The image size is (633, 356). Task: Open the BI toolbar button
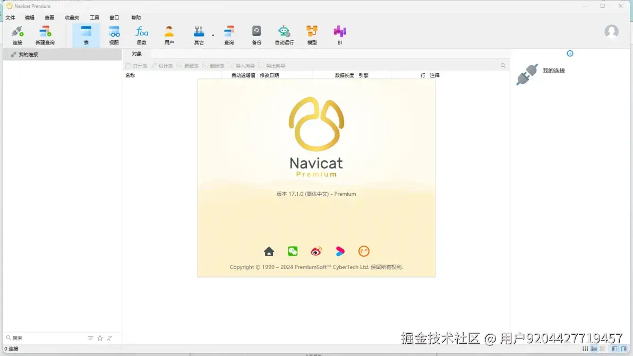point(339,35)
